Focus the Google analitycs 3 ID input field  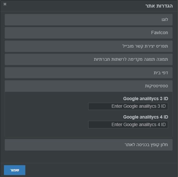click(x=128, y=106)
